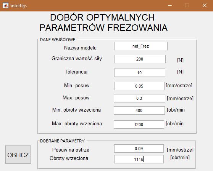Click the Max. obroty wrzeciona label
The width and height of the screenshot is (213, 171).
[77, 123]
